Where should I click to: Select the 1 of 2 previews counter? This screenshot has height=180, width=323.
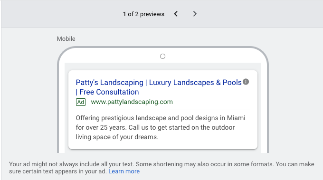tap(143, 14)
